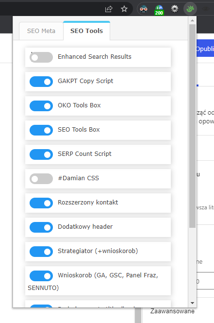Click the popup vertical scrollbar thumb
The height and width of the screenshot is (323, 214).
(x=192, y=126)
